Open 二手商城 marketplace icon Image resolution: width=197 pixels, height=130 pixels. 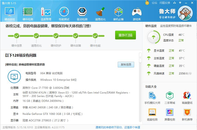[170, 96]
